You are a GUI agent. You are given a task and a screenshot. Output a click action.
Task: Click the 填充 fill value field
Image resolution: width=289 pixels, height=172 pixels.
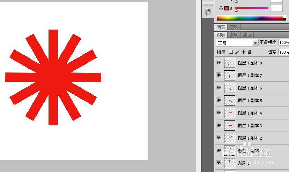[x=284, y=52]
